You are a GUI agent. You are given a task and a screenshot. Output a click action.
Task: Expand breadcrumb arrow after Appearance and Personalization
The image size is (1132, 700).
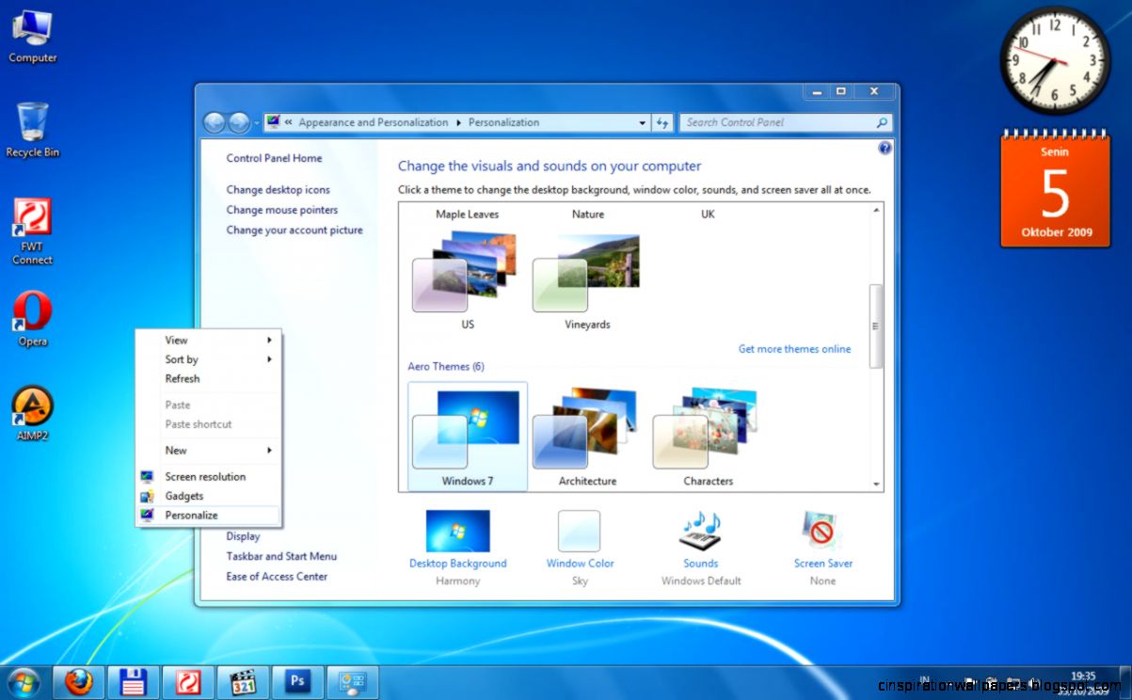pyautogui.click(x=458, y=122)
